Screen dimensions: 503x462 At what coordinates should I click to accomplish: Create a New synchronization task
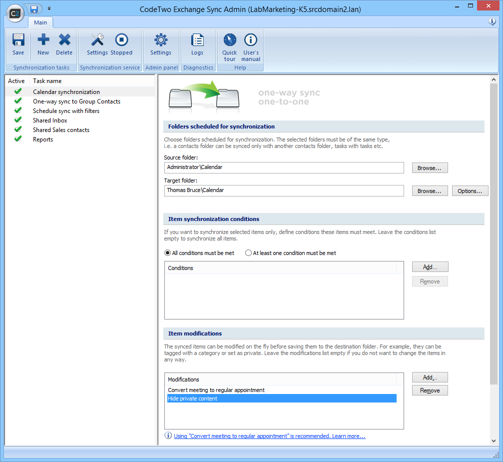(x=43, y=40)
